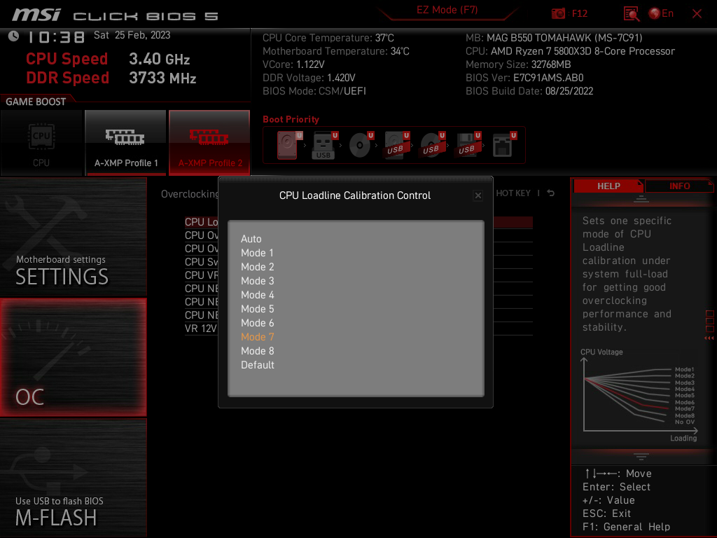The image size is (717, 538).
Task: Choose Mode 1 loadline calibration
Action: coord(257,253)
